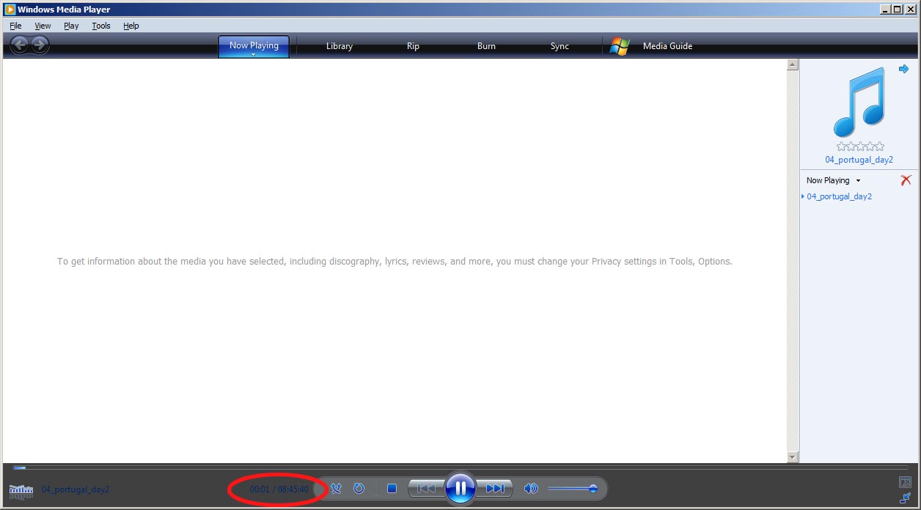Click the seek bar progress track
The width and height of the screenshot is (921, 510).
click(x=460, y=467)
